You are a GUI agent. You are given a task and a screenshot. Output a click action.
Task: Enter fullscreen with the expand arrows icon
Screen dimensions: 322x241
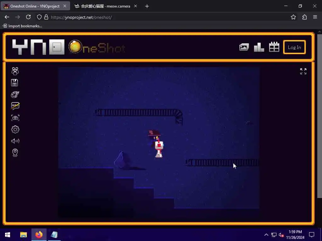click(x=303, y=71)
